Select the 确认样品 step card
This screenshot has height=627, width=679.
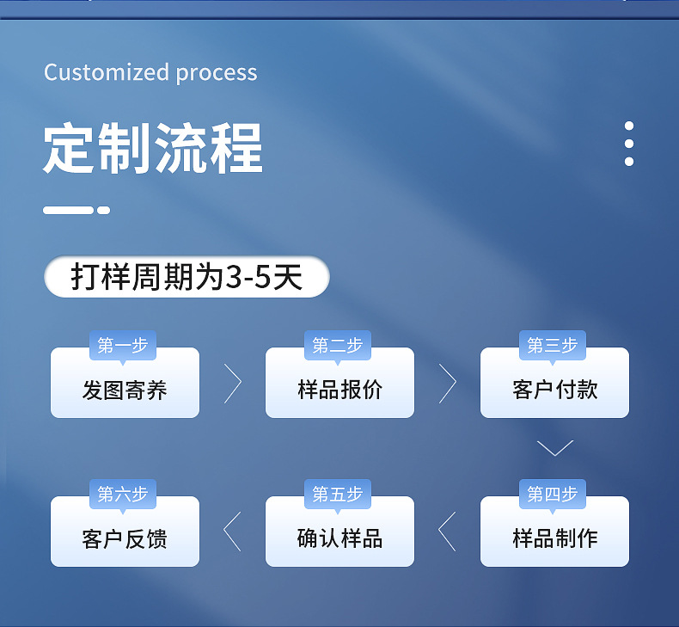click(339, 532)
